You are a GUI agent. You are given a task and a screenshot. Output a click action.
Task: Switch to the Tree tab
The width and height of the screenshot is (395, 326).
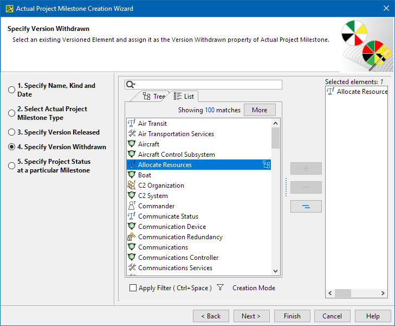point(153,97)
